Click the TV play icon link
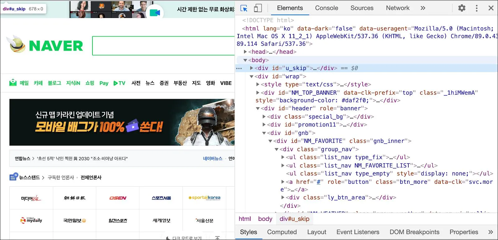The height and width of the screenshot is (240, 498). (x=119, y=83)
